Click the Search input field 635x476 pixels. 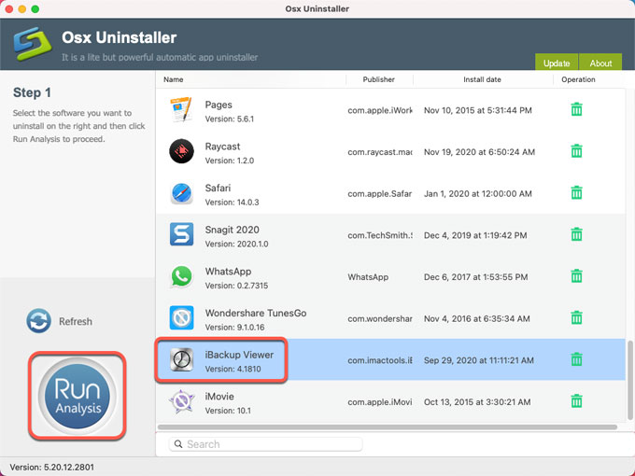265,444
